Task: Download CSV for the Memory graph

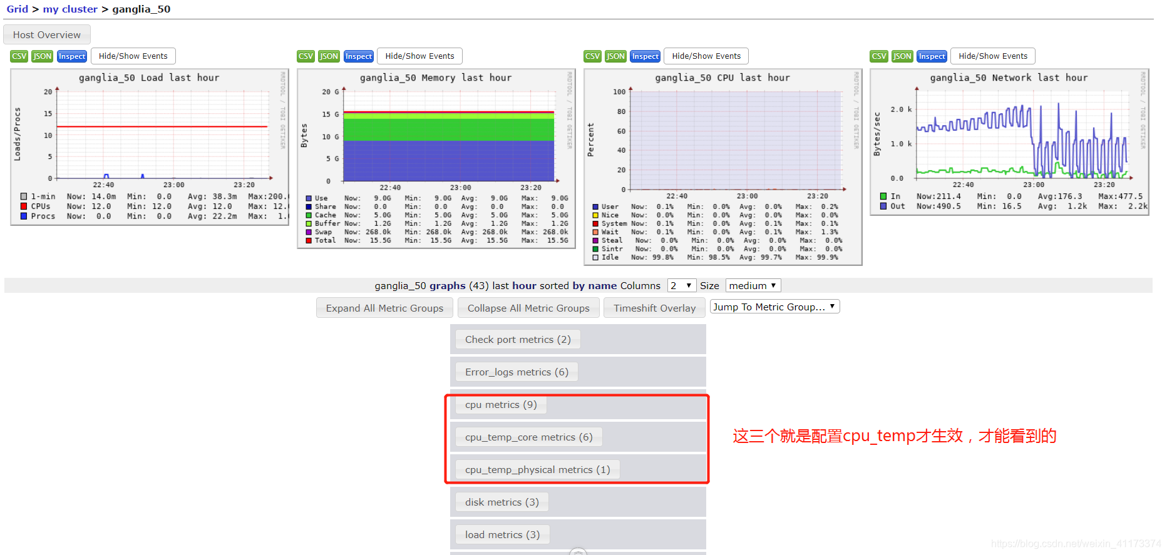Action: pyautogui.click(x=306, y=56)
